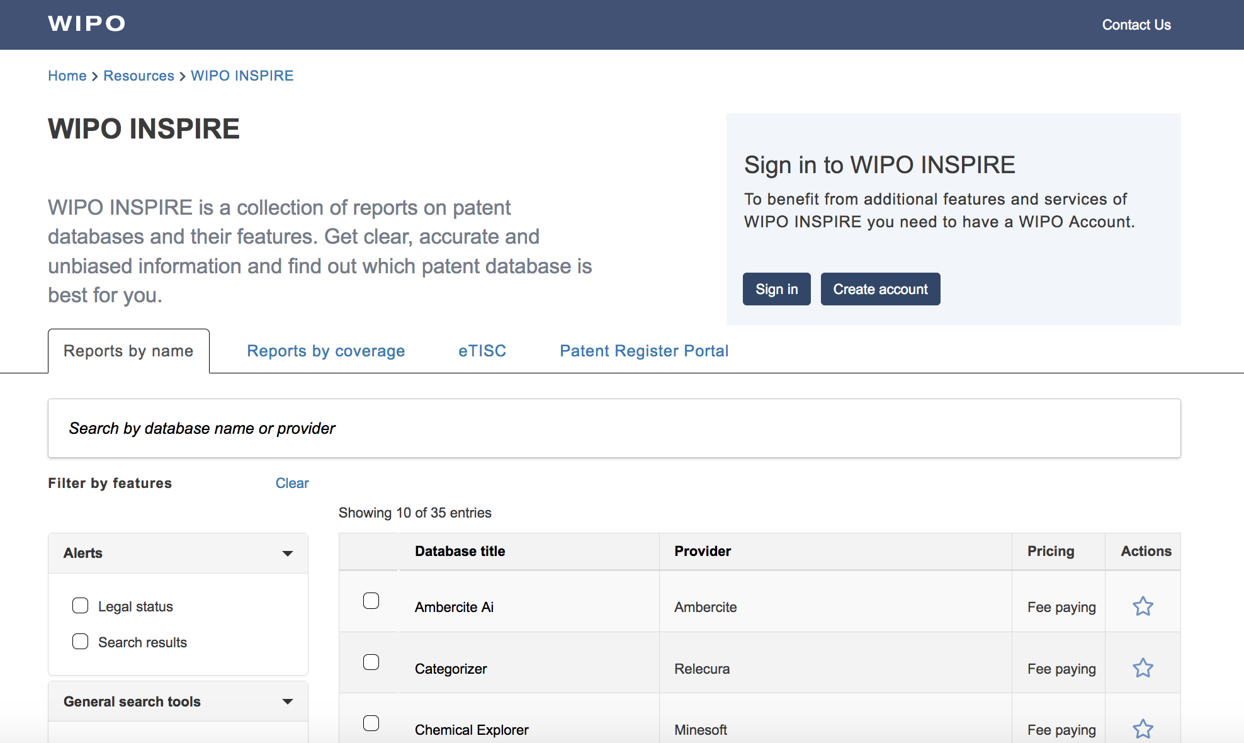Expand the General search tools section
This screenshot has height=743, width=1244.
288,701
